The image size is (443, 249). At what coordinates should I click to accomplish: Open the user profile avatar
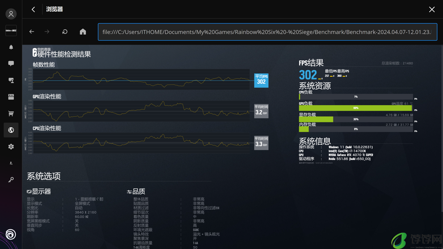coord(11,14)
